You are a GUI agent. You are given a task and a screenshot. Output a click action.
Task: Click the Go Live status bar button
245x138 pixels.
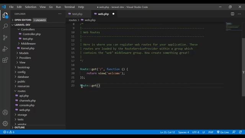[x=223, y=132]
